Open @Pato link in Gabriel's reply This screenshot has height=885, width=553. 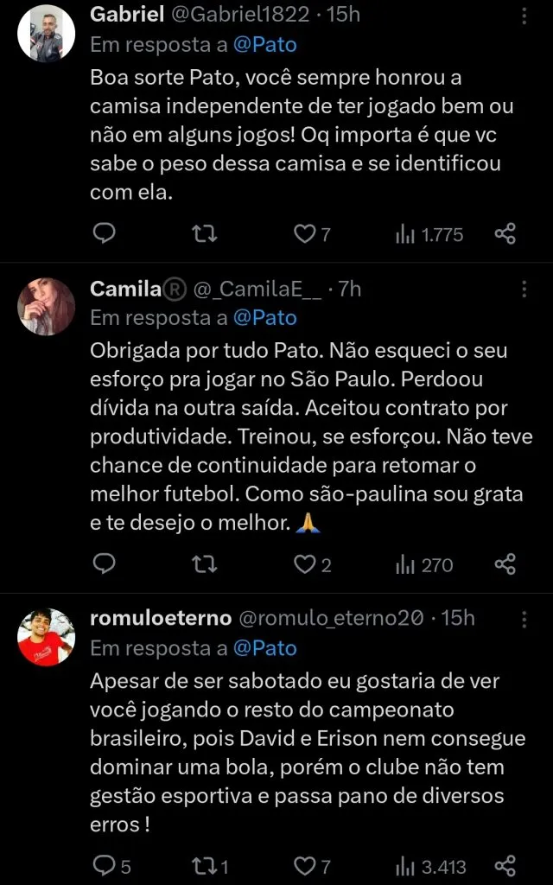[x=264, y=43]
